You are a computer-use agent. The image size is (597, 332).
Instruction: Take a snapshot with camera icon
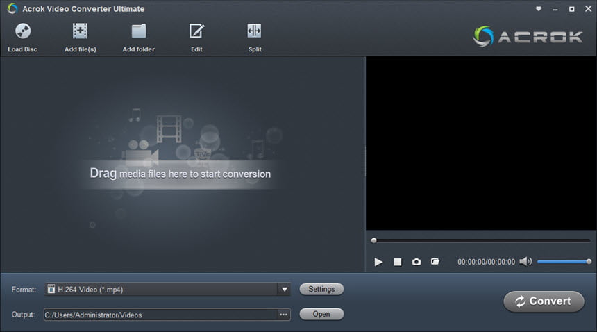(x=416, y=262)
